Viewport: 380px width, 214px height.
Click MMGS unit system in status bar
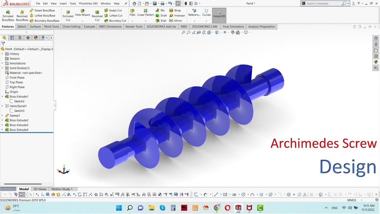tap(351, 200)
